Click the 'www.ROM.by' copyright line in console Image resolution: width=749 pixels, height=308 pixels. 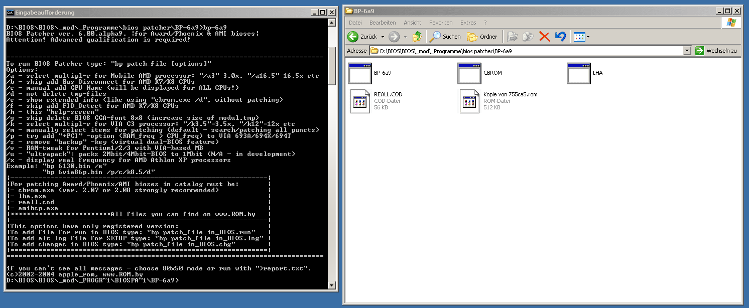tap(75, 274)
